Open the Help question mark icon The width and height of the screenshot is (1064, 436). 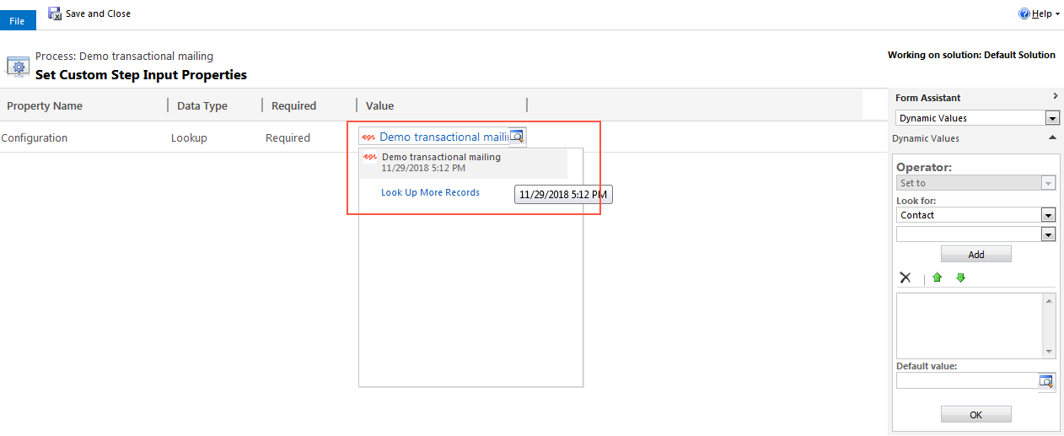pyautogui.click(x=1024, y=13)
